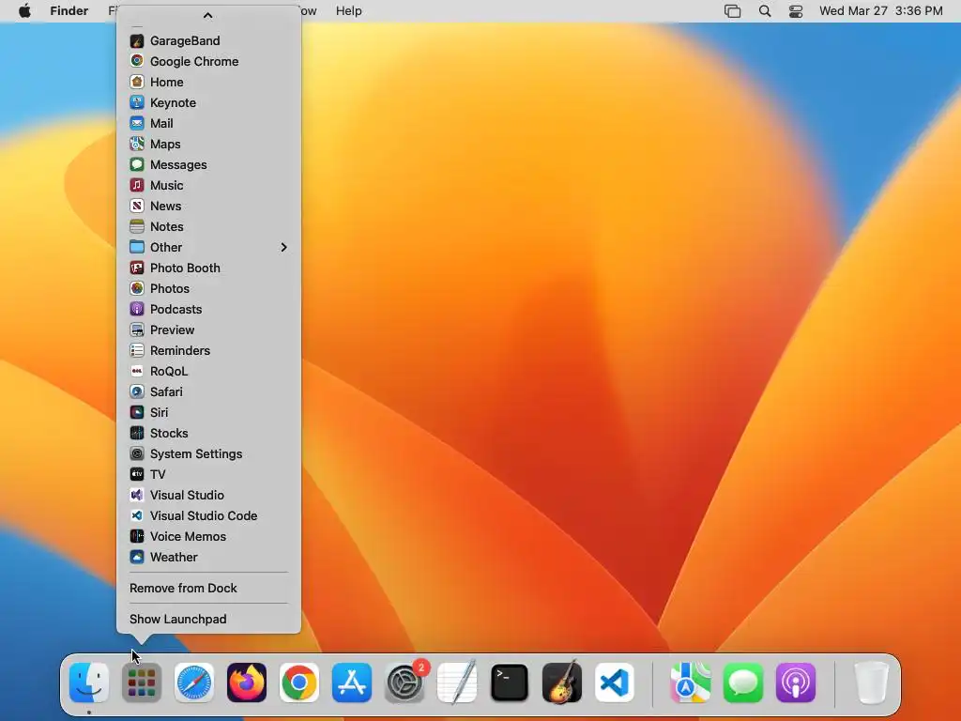The height and width of the screenshot is (721, 961).
Task: Click the Stage Manager menu bar icon
Action: 732,11
